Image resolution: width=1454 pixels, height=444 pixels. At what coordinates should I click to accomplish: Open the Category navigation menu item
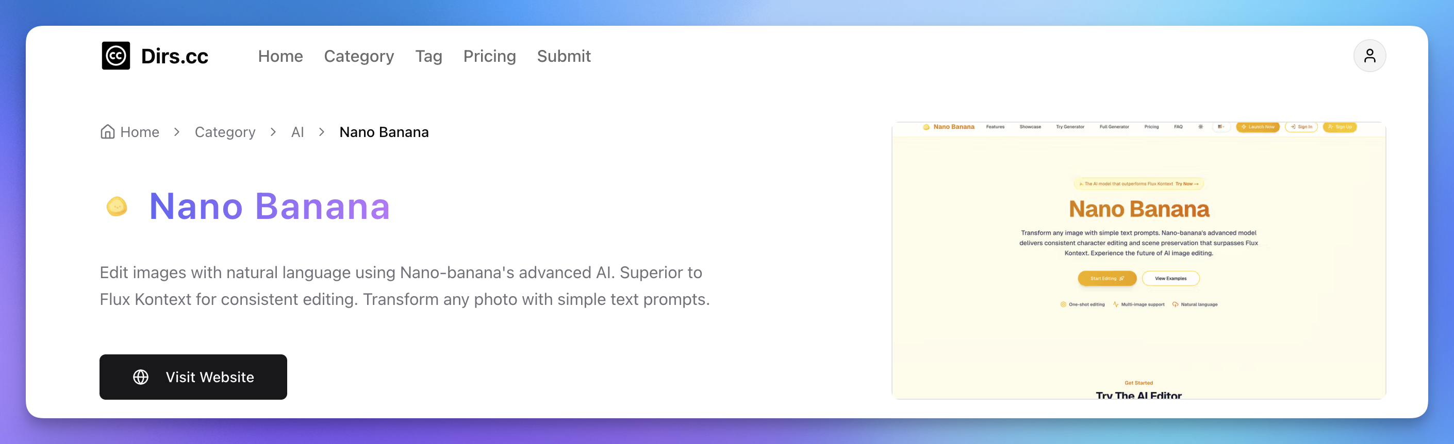(359, 57)
